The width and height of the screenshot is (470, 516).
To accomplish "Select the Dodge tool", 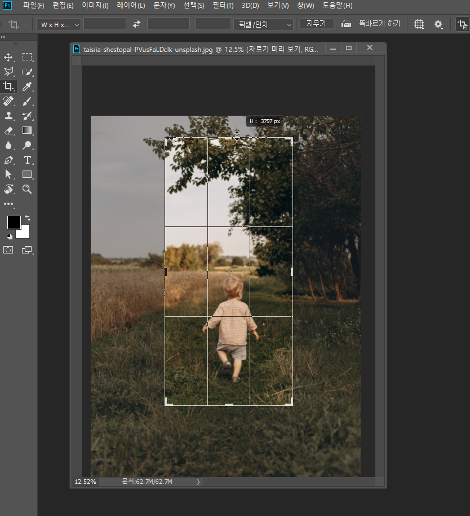I will point(27,145).
